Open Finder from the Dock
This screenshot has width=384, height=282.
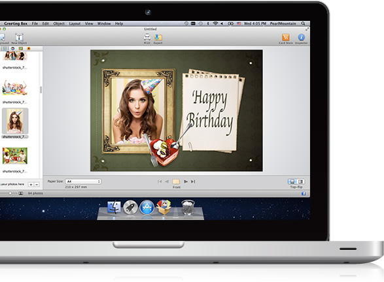[114, 207]
